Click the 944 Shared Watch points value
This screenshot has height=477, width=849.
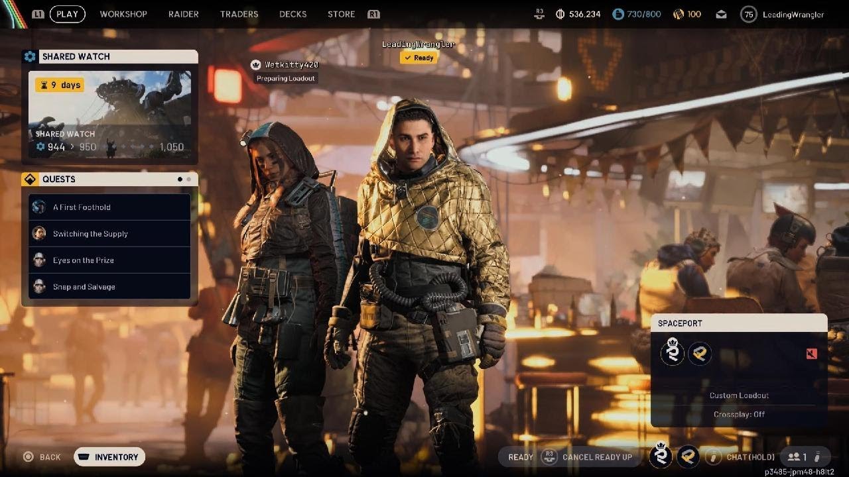pyautogui.click(x=56, y=147)
